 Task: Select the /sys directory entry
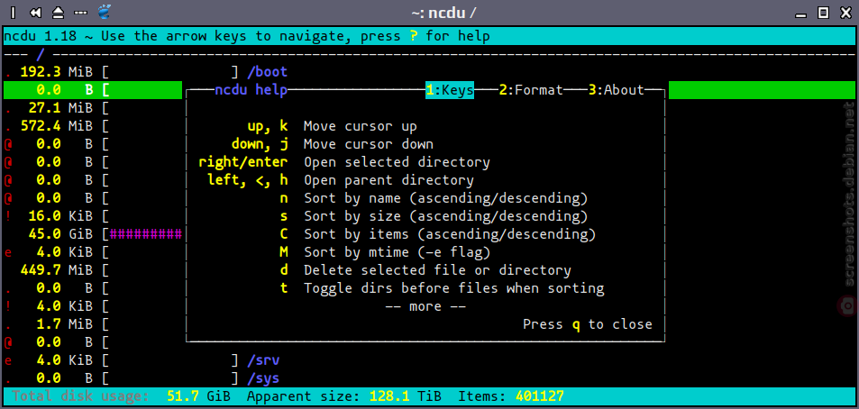(263, 378)
